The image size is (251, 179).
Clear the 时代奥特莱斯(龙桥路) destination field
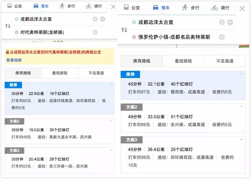pyautogui.click(x=95, y=32)
